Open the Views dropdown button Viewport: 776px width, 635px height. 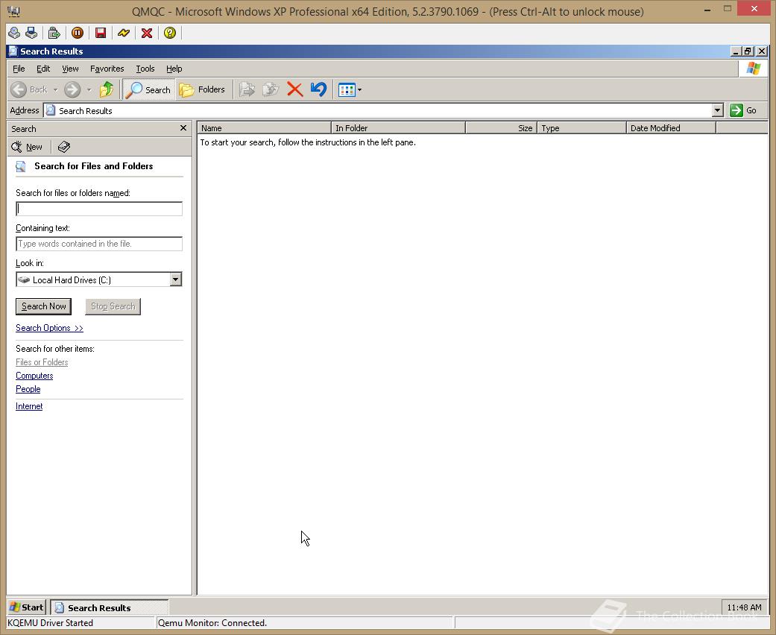click(350, 89)
